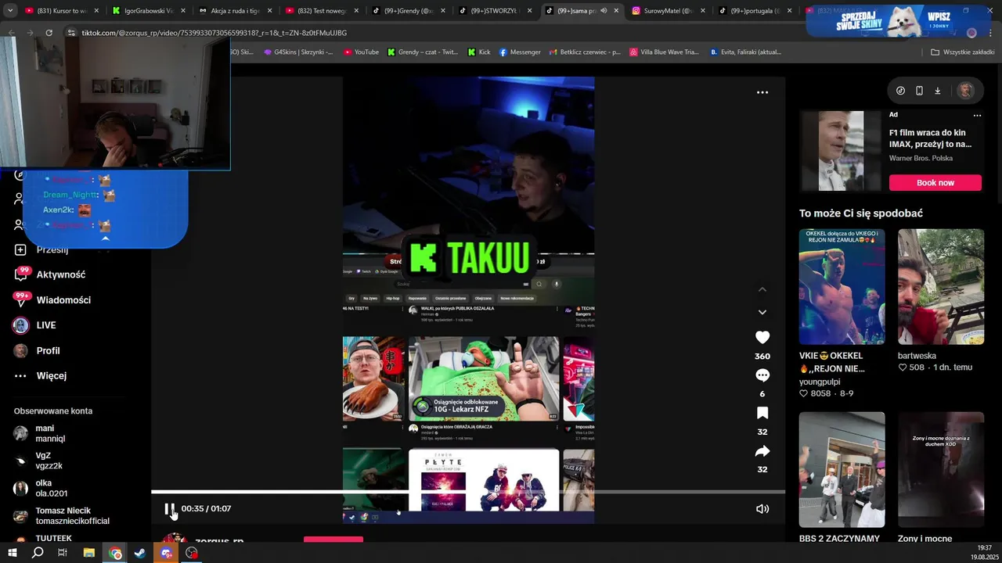Open the Evita, Faliraki bookmark
Viewport: 1002px width, 563px height.
coord(746,52)
